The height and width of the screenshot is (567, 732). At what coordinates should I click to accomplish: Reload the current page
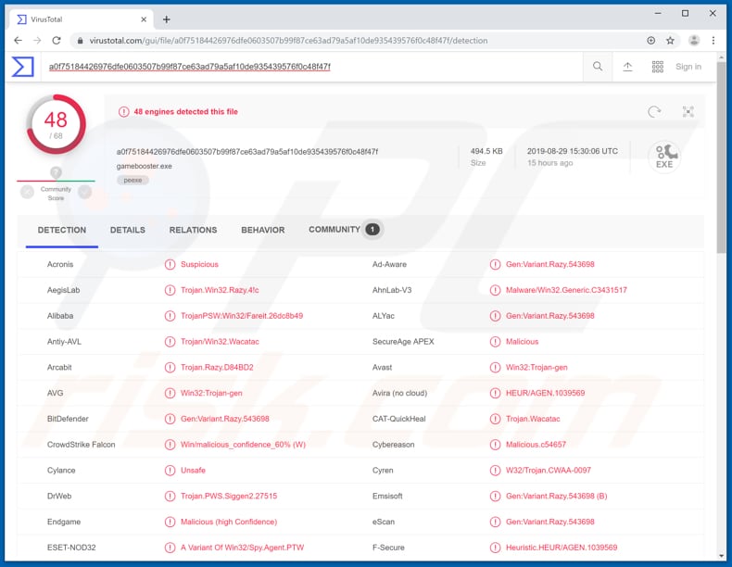click(x=57, y=41)
